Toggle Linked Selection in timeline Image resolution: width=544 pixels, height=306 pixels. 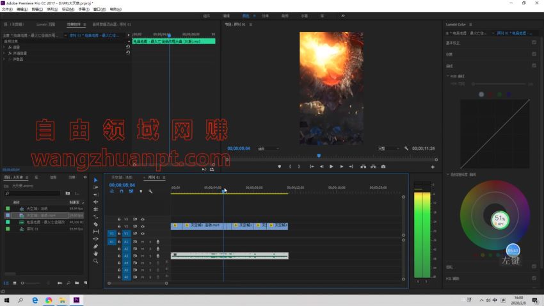click(131, 191)
